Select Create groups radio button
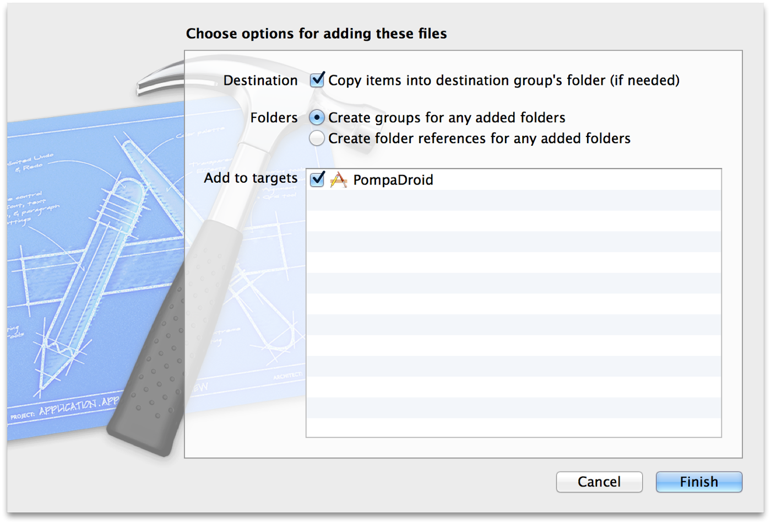The height and width of the screenshot is (524, 771). pyautogui.click(x=317, y=118)
